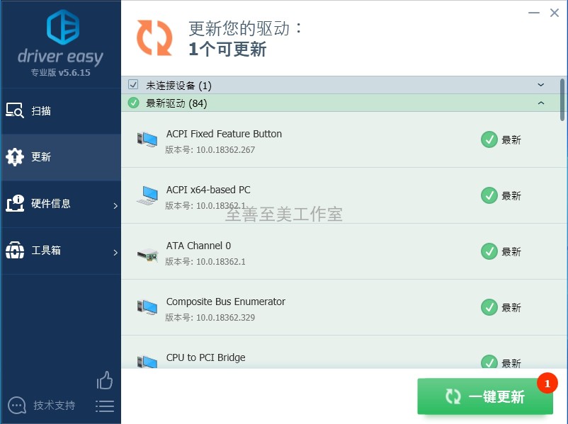Select the ACPI Fixed Feature Button name
Image resolution: width=568 pixels, height=424 pixels.
[x=224, y=134]
